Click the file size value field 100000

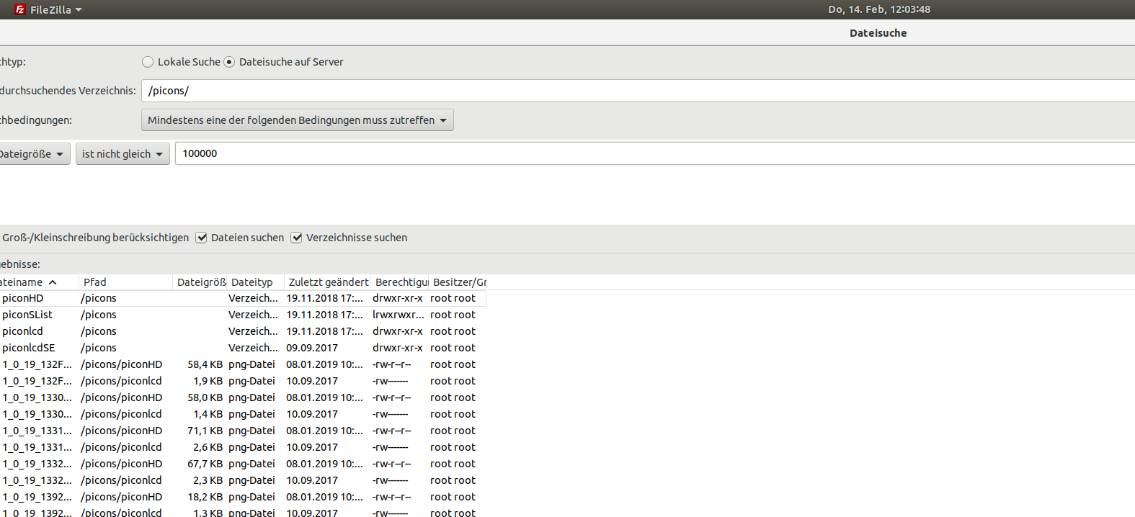point(649,153)
